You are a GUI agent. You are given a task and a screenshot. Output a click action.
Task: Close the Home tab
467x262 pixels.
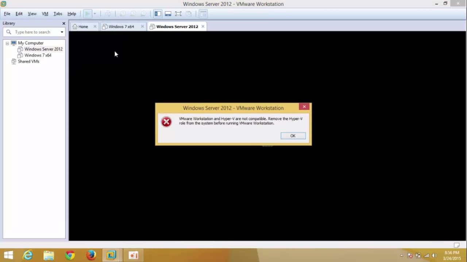pos(95,27)
